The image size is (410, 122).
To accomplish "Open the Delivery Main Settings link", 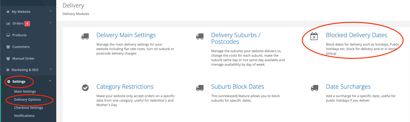I will 126,35.
